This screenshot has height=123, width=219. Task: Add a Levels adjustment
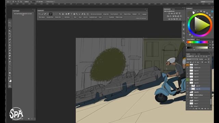click(x=172, y=14)
